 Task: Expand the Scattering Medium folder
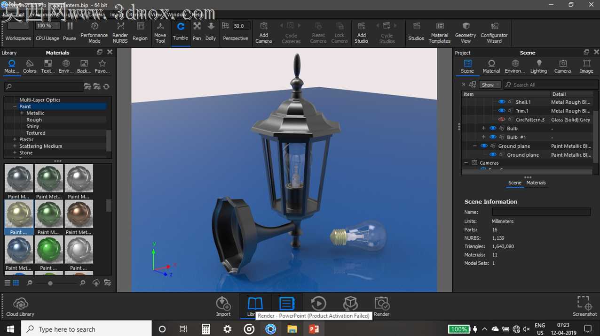[15, 146]
